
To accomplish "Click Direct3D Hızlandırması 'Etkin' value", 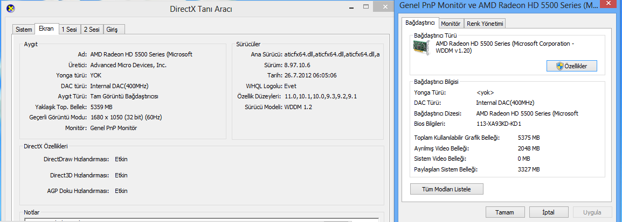I will [x=121, y=175].
